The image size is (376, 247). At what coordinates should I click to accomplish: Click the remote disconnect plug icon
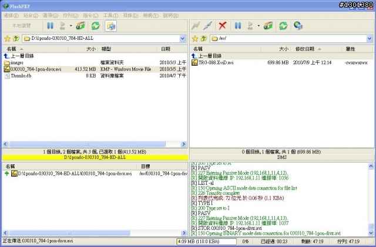(x=207, y=26)
